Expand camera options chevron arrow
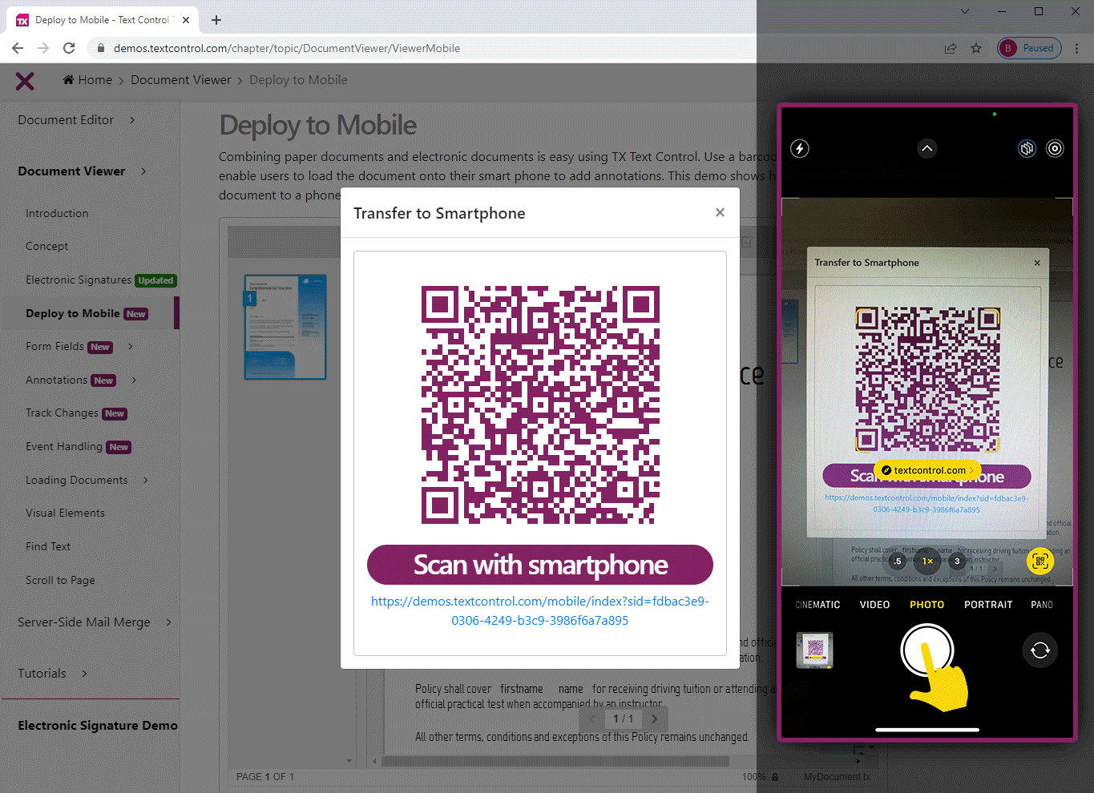The width and height of the screenshot is (1094, 793). (927, 148)
